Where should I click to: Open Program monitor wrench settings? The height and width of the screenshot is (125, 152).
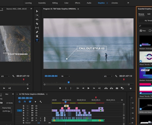click(116, 76)
